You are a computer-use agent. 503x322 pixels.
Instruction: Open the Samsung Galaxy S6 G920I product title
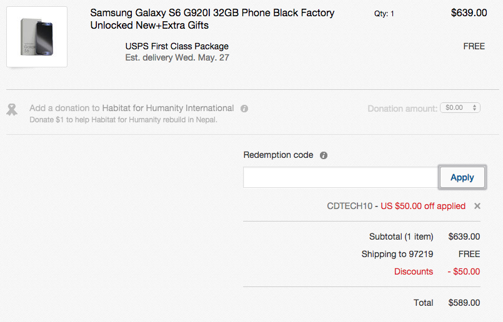212,19
